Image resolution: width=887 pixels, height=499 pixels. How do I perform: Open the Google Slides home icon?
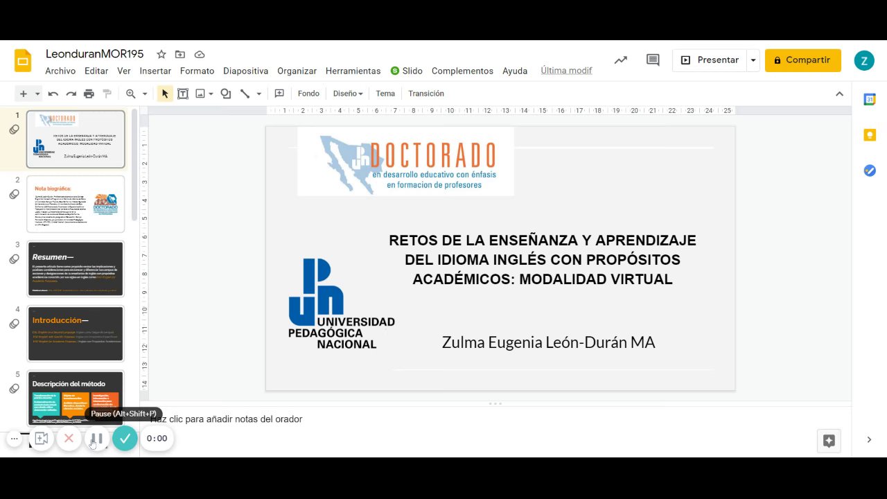(x=23, y=61)
